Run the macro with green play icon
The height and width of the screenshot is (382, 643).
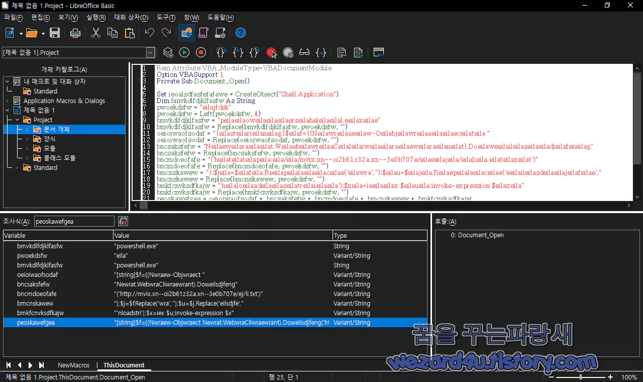click(184, 52)
